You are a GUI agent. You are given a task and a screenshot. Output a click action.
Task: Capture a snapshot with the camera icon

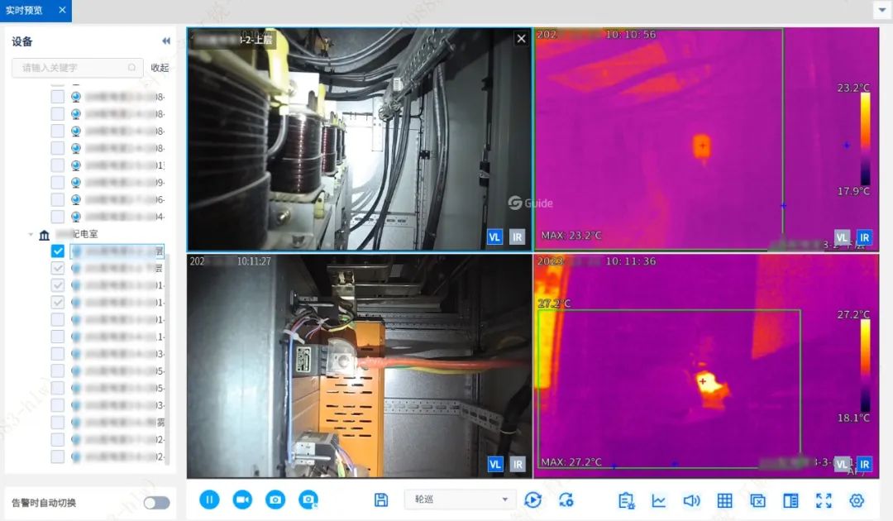[275, 499]
